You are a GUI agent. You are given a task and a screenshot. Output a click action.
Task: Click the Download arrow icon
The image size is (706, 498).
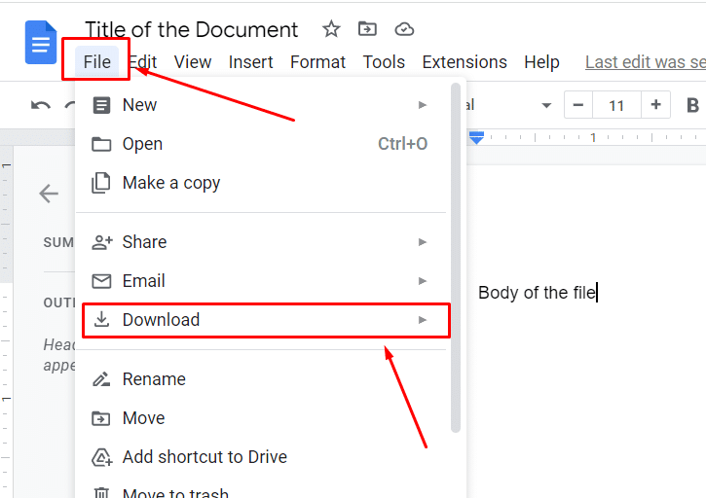tap(101, 319)
